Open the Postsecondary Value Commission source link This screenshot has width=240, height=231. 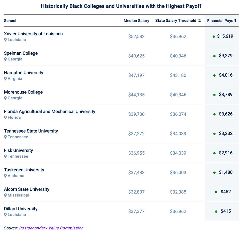click(x=51, y=228)
